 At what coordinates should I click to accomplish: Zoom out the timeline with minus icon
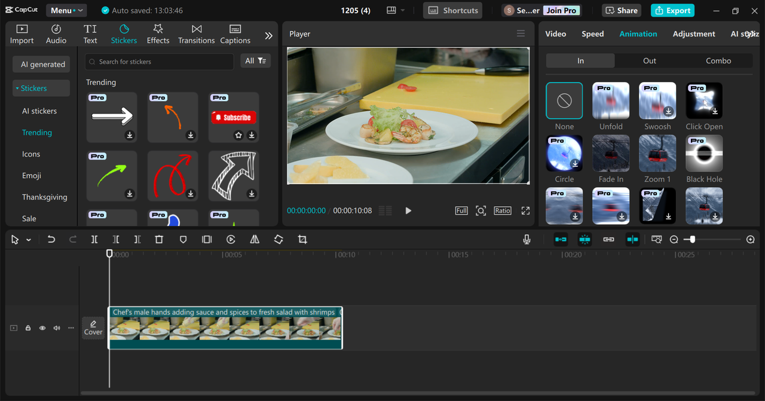tap(674, 239)
